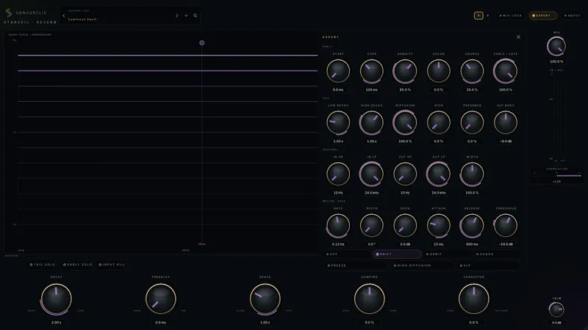Click the Threshold knob
Viewport: 588px width, 330px height.
point(506,226)
